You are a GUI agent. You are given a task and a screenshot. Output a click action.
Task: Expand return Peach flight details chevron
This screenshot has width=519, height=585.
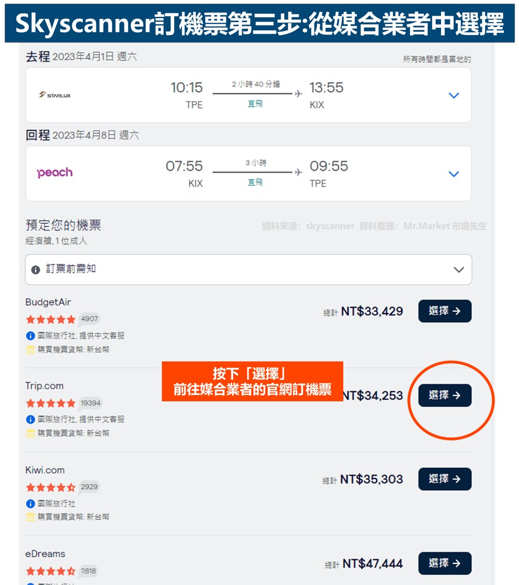[453, 174]
